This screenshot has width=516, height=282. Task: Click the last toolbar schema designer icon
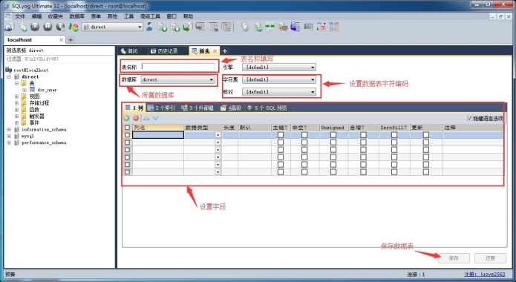tap(333, 27)
